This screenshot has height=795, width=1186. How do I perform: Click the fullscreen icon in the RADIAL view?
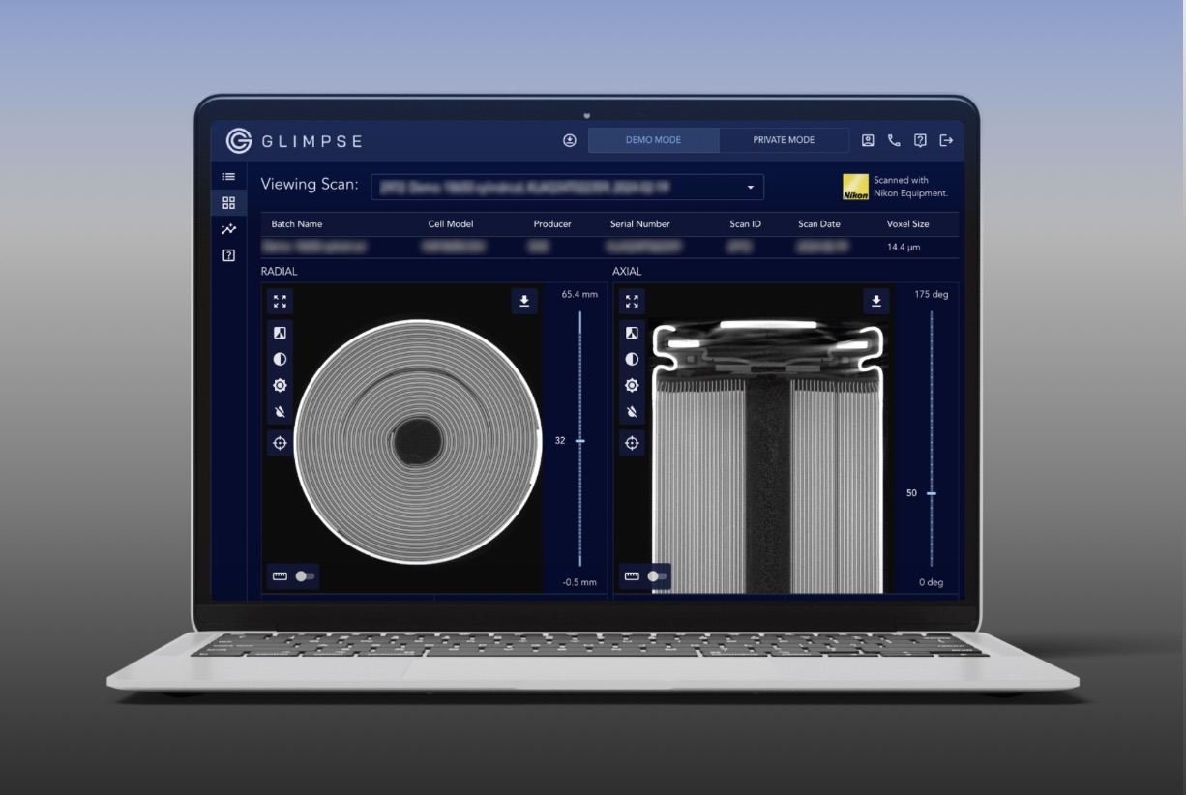click(x=280, y=302)
